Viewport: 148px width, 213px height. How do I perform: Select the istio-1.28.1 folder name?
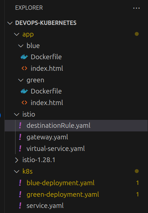coord(39,160)
